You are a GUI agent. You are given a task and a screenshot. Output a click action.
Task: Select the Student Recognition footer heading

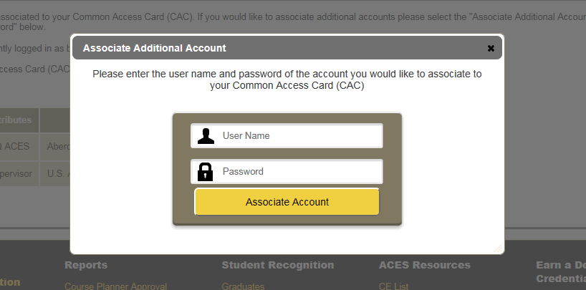pos(278,265)
